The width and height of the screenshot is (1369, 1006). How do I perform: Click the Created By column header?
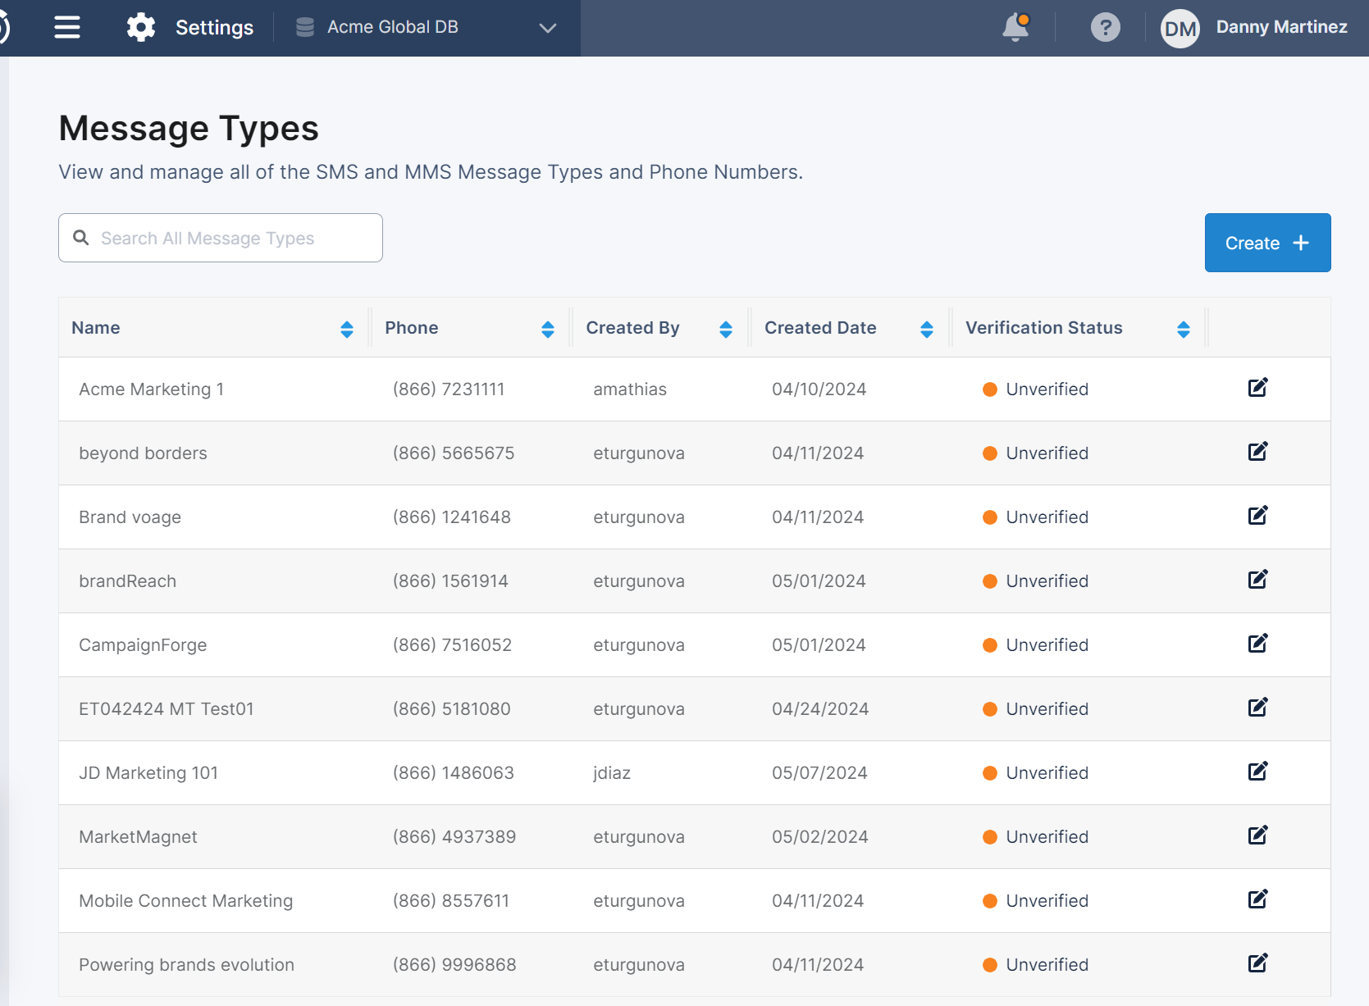[x=632, y=328]
